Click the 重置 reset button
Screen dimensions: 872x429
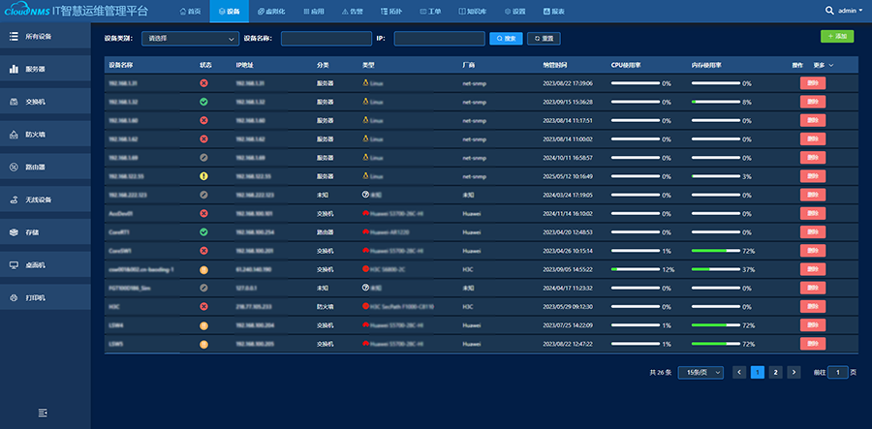544,39
